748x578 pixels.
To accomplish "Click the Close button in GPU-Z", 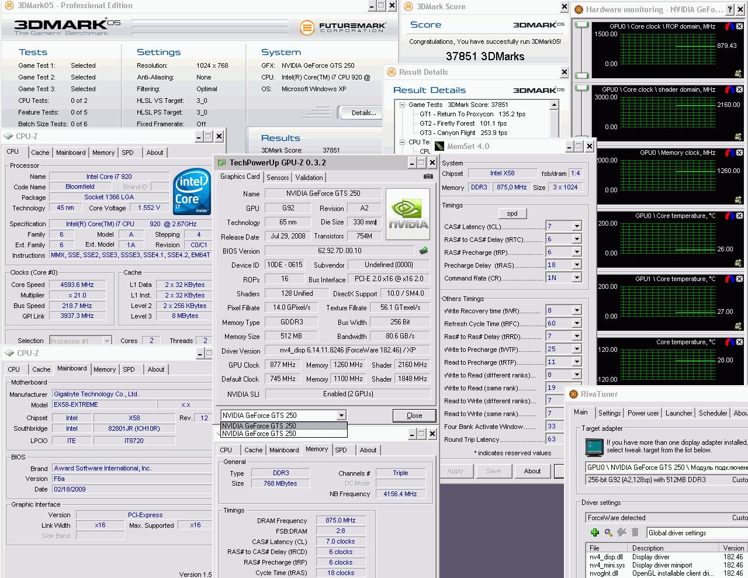I will [414, 416].
